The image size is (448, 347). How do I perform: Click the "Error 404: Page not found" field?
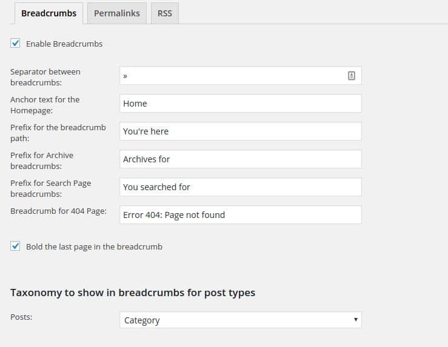click(x=240, y=215)
